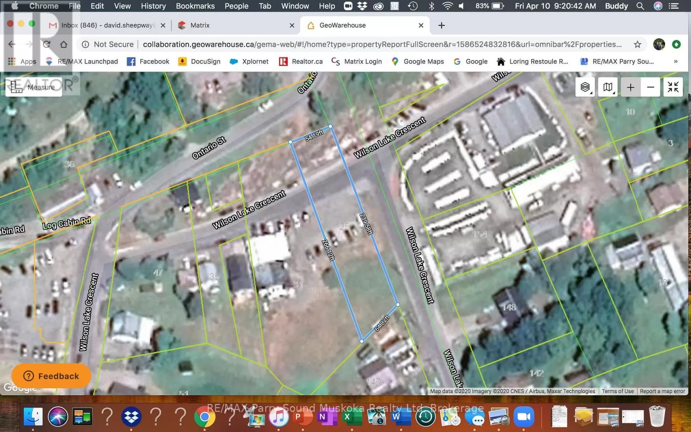Open the Google Maps bookmark

tap(418, 61)
